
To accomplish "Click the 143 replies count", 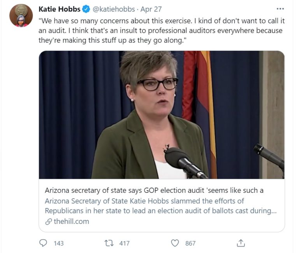I will 58,243.
